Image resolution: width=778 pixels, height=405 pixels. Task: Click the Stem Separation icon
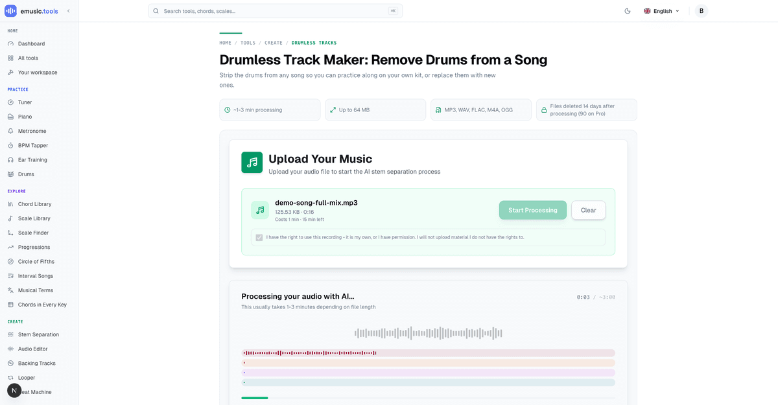coord(10,334)
